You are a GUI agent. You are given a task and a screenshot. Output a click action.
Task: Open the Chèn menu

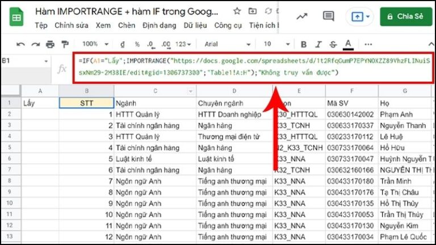tap(127, 26)
